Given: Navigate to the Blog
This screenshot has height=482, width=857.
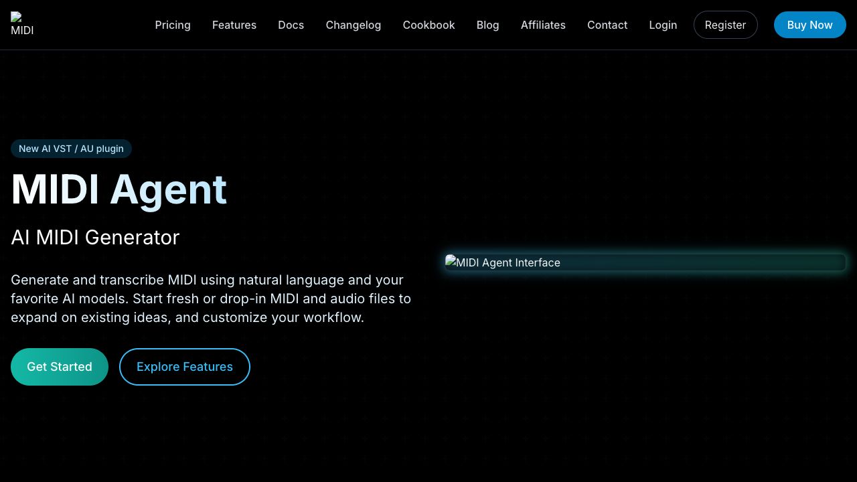Looking at the screenshot, I should pos(487,25).
